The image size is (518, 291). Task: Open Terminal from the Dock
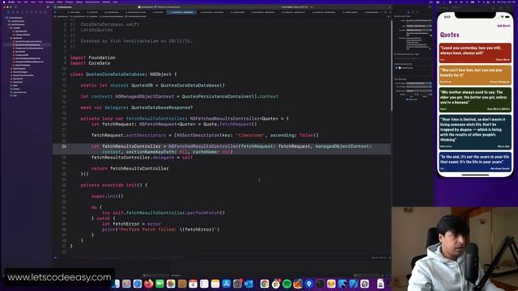(x=321, y=284)
